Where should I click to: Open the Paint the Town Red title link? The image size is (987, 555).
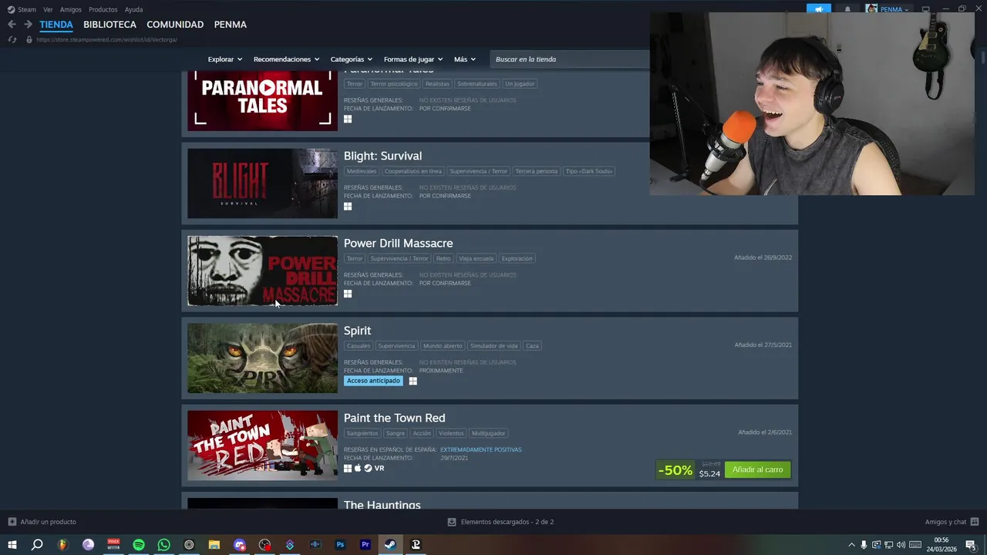click(394, 418)
